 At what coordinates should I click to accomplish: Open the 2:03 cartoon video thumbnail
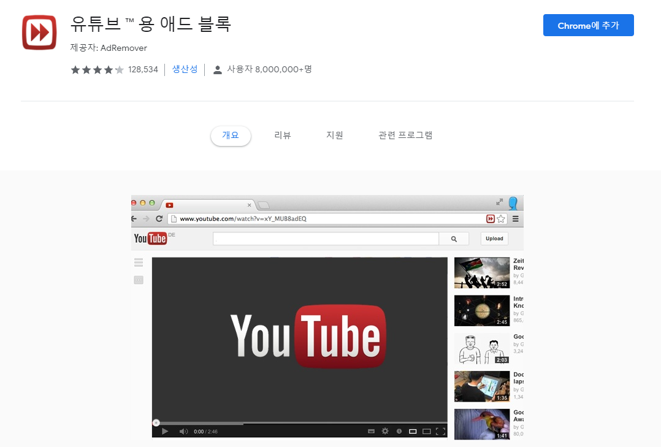tap(482, 348)
